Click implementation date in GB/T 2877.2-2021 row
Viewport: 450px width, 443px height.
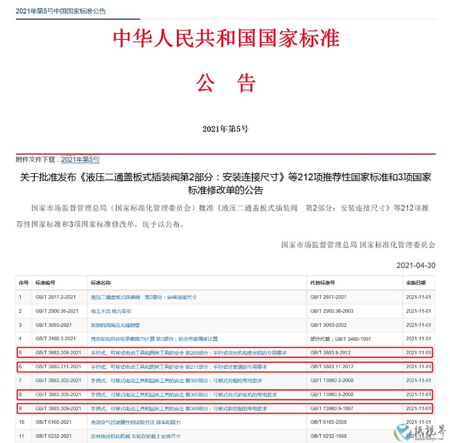pos(418,297)
